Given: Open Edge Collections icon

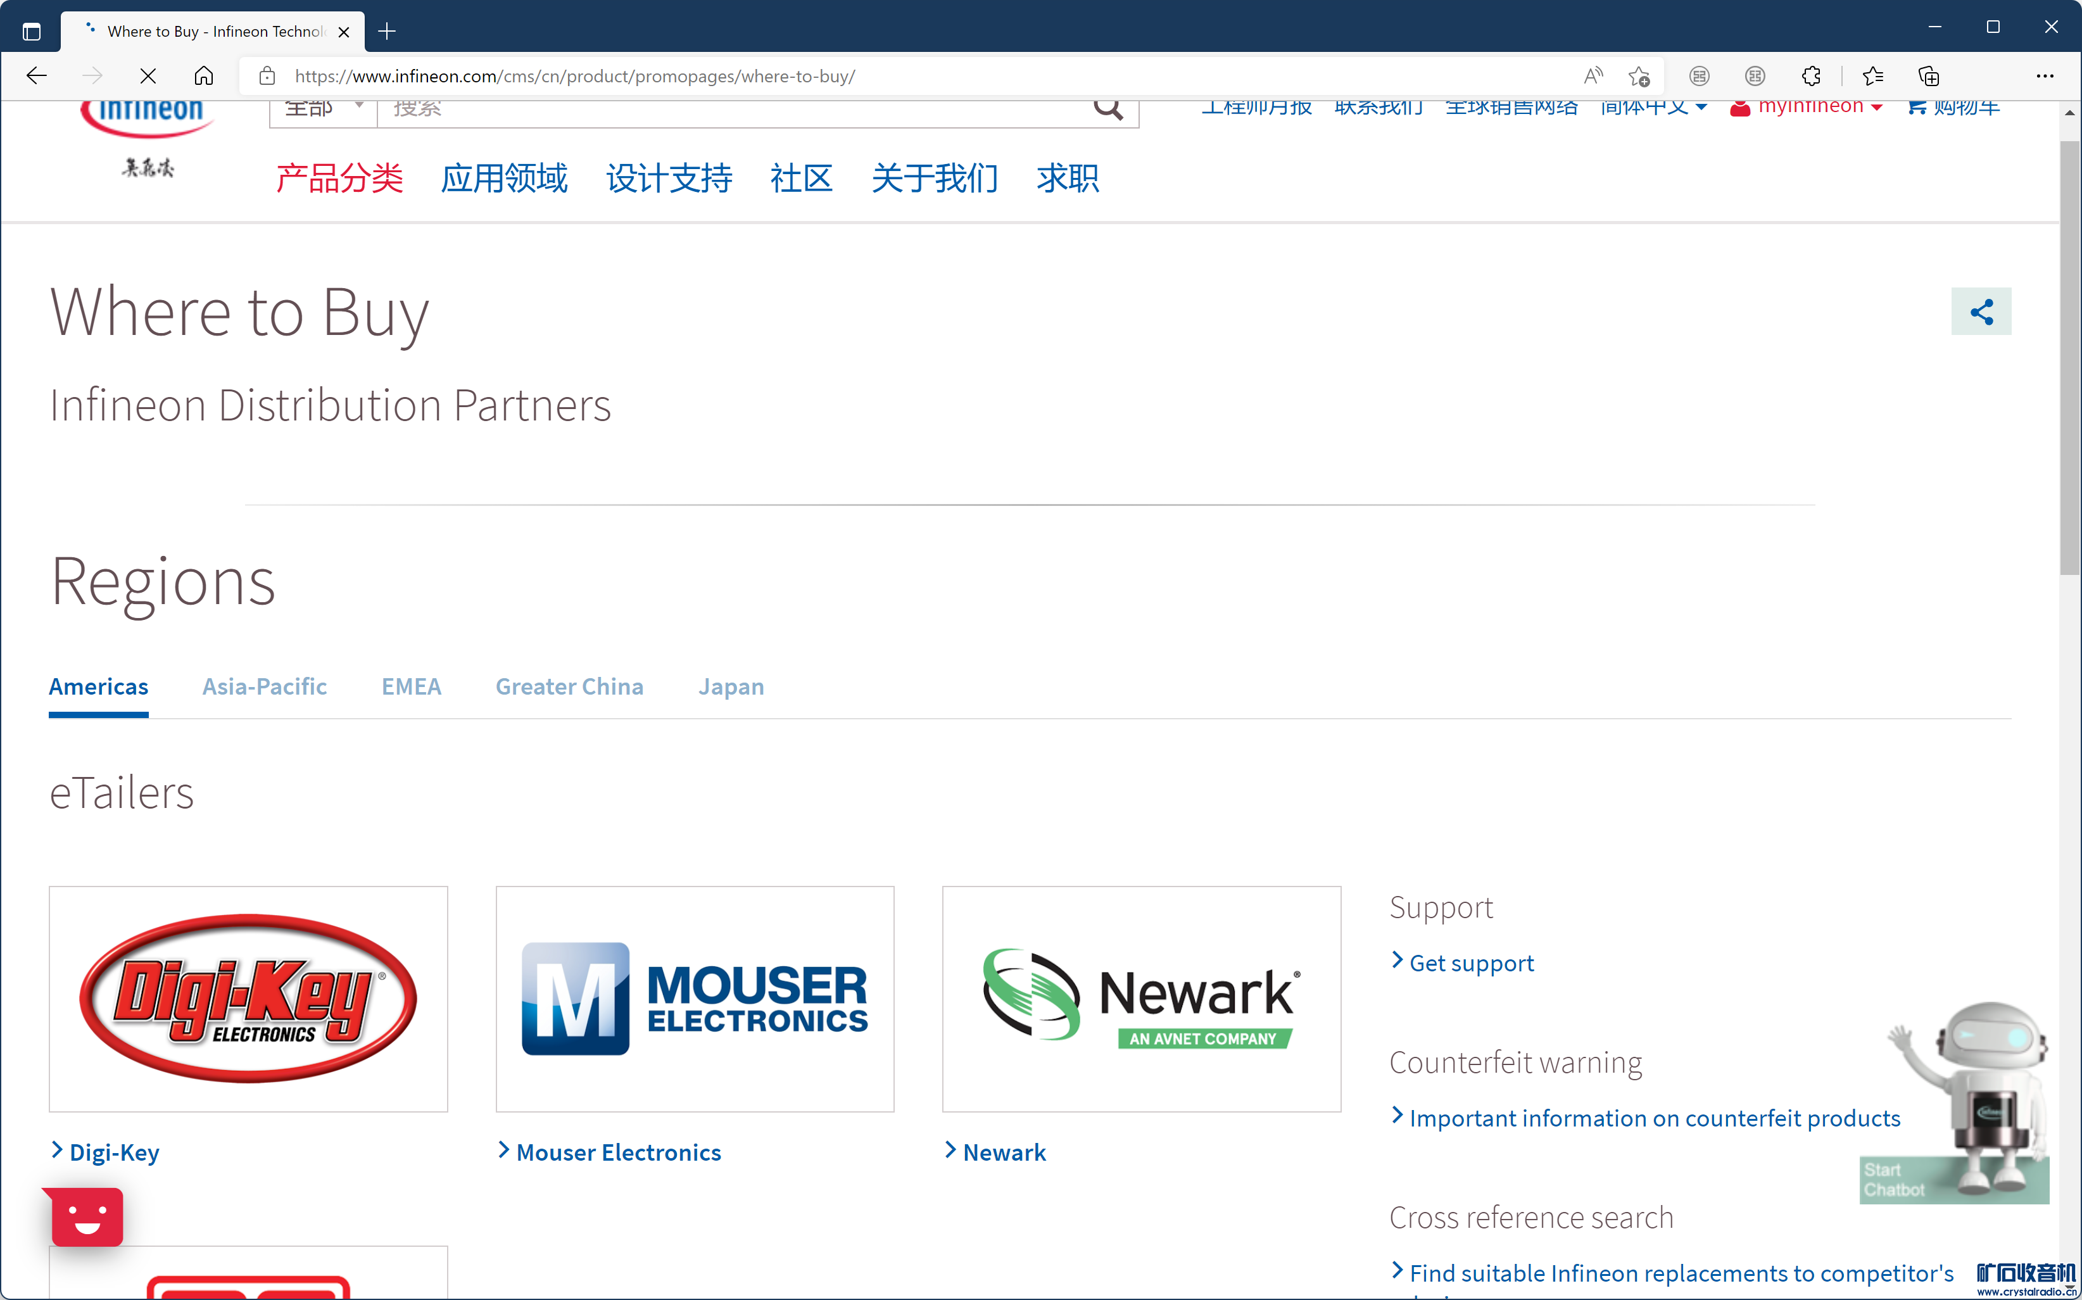Looking at the screenshot, I should tap(1928, 77).
